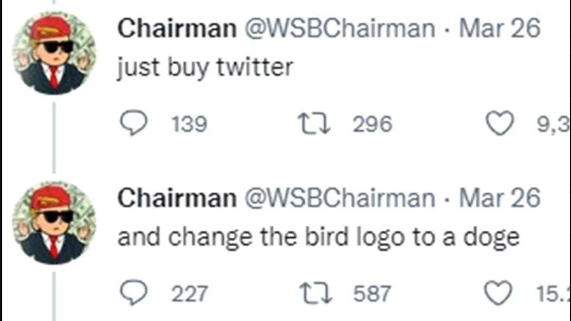The image size is (571, 321).
Task: Open @WSBChairman handle on first tweet
Action: tap(339, 29)
